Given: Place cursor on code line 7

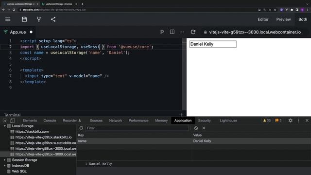Looking at the screenshot, I should tap(67, 76).
